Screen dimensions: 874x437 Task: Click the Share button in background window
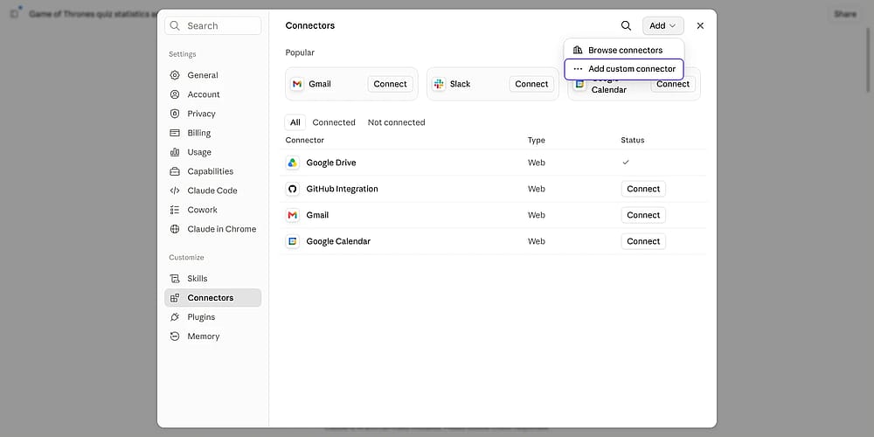point(845,14)
